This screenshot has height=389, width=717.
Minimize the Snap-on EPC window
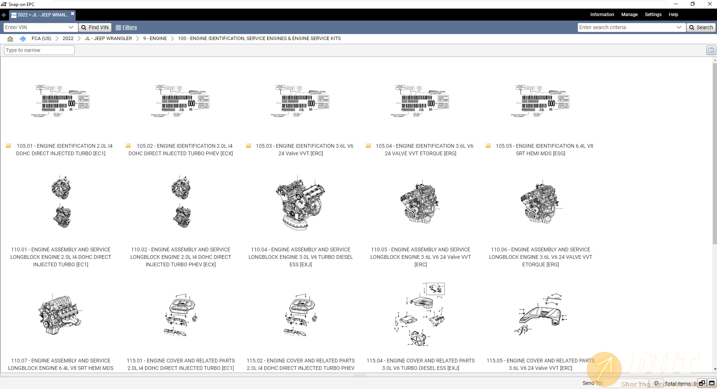pyautogui.click(x=676, y=4)
